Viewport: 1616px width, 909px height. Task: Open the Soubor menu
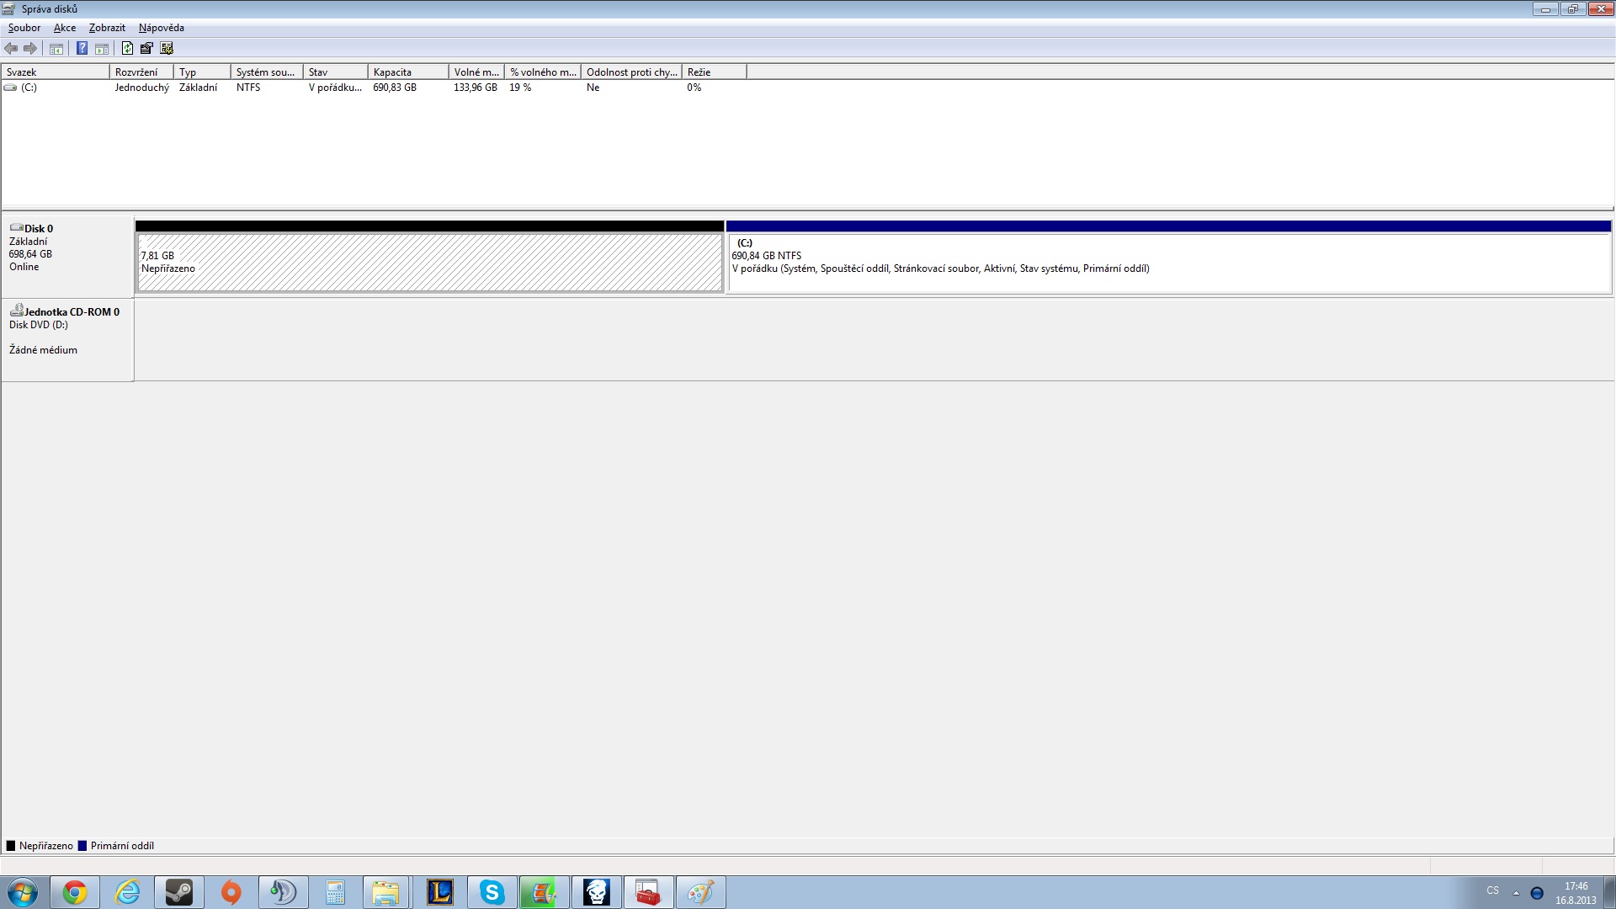(x=24, y=28)
